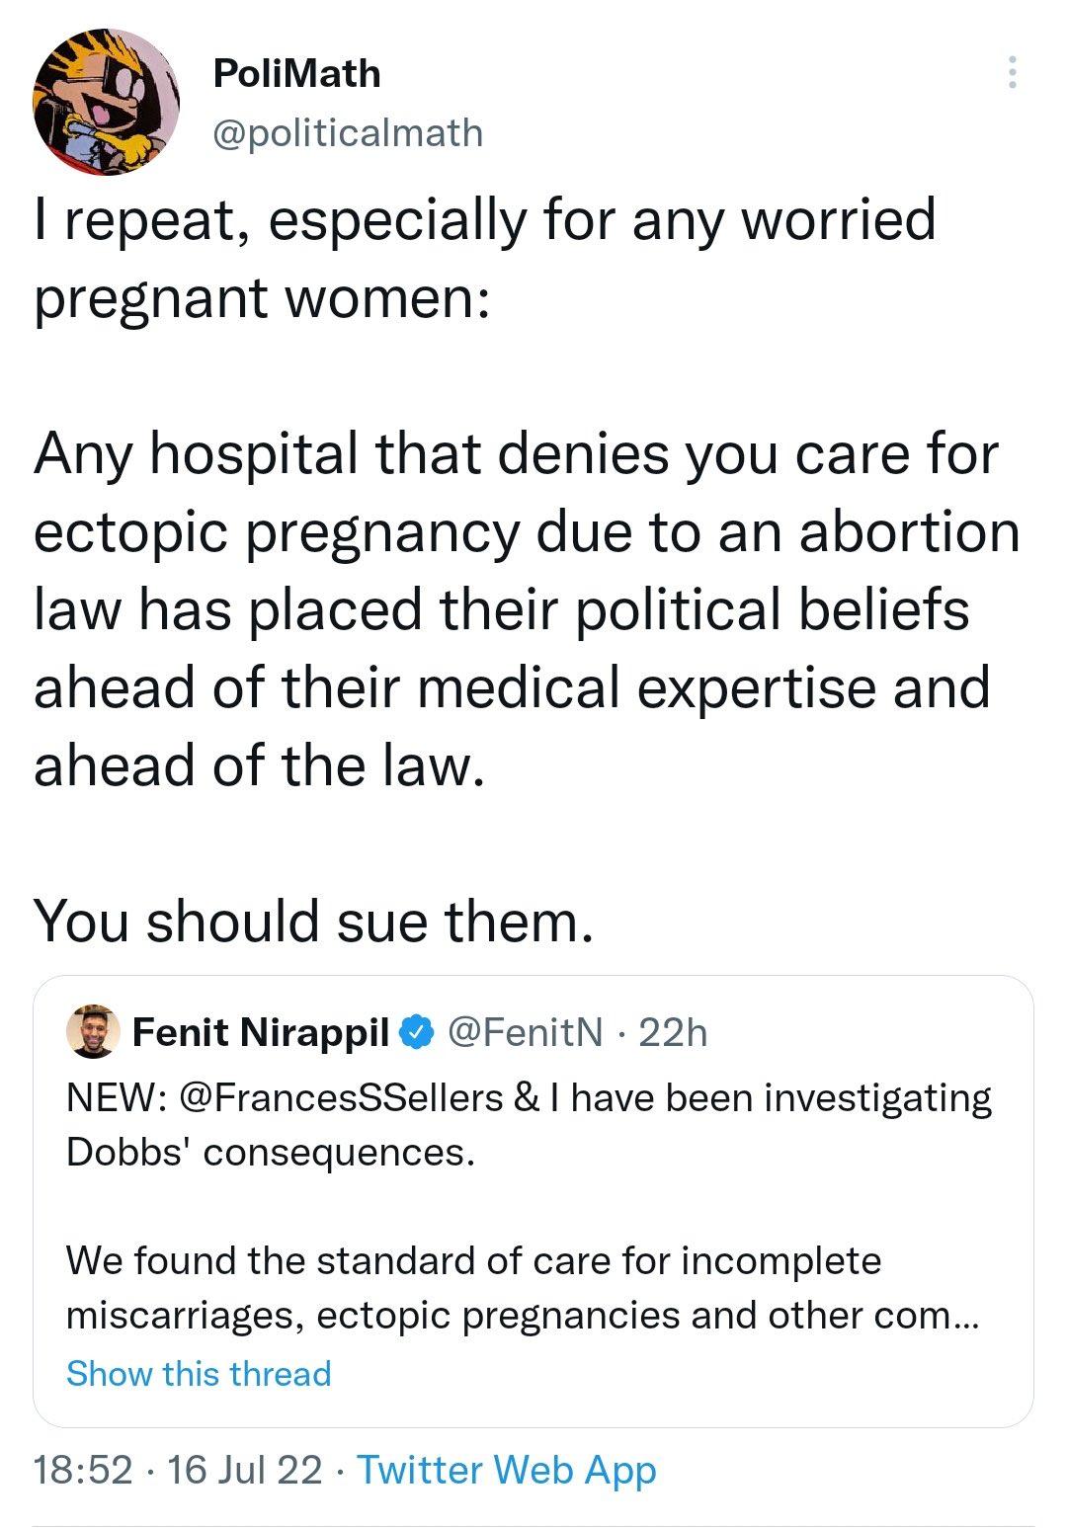Open the Show this thread link
Screen dimensions: 1067x1528
[x=199, y=1373]
